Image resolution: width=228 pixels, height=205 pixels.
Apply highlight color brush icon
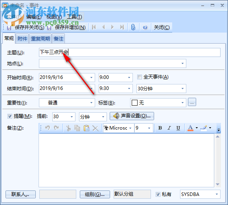[204, 128]
